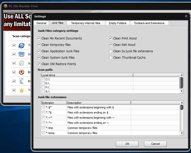Select the Junk files tab
Viewport: 191px width, 153px height.
pos(57,23)
